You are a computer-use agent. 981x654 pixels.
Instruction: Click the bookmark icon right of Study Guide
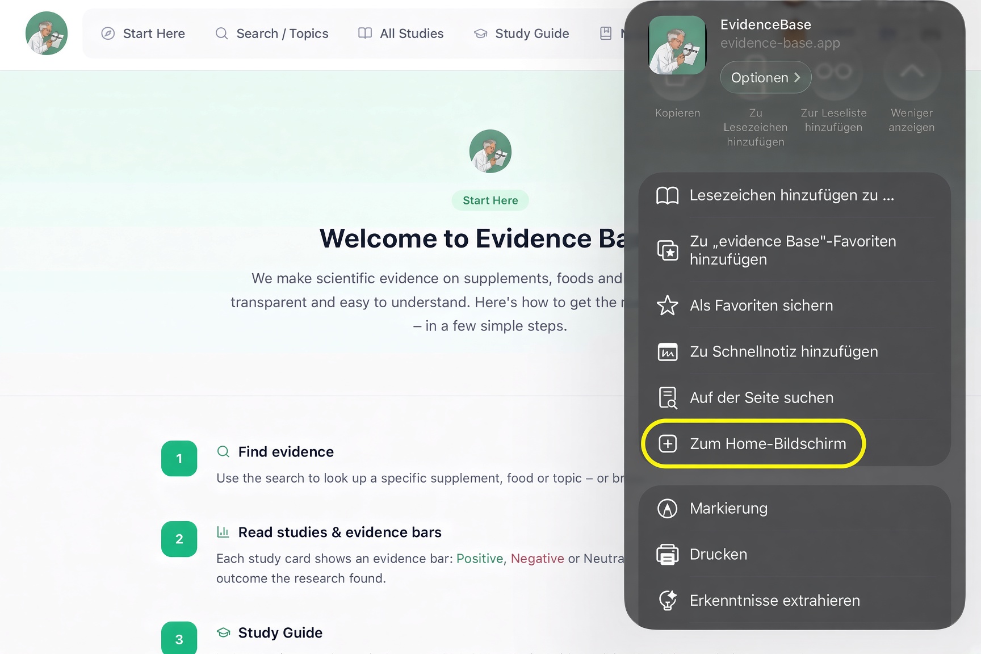point(606,33)
